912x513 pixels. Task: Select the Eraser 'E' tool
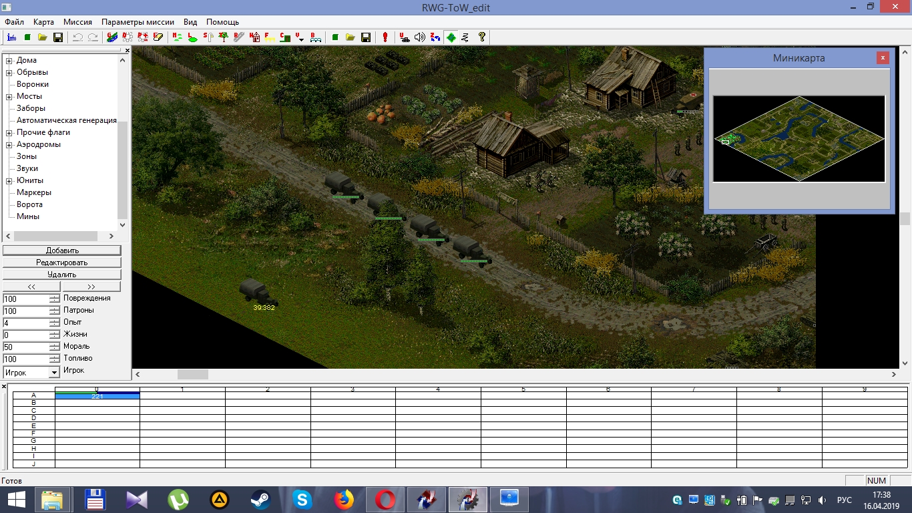click(x=158, y=37)
